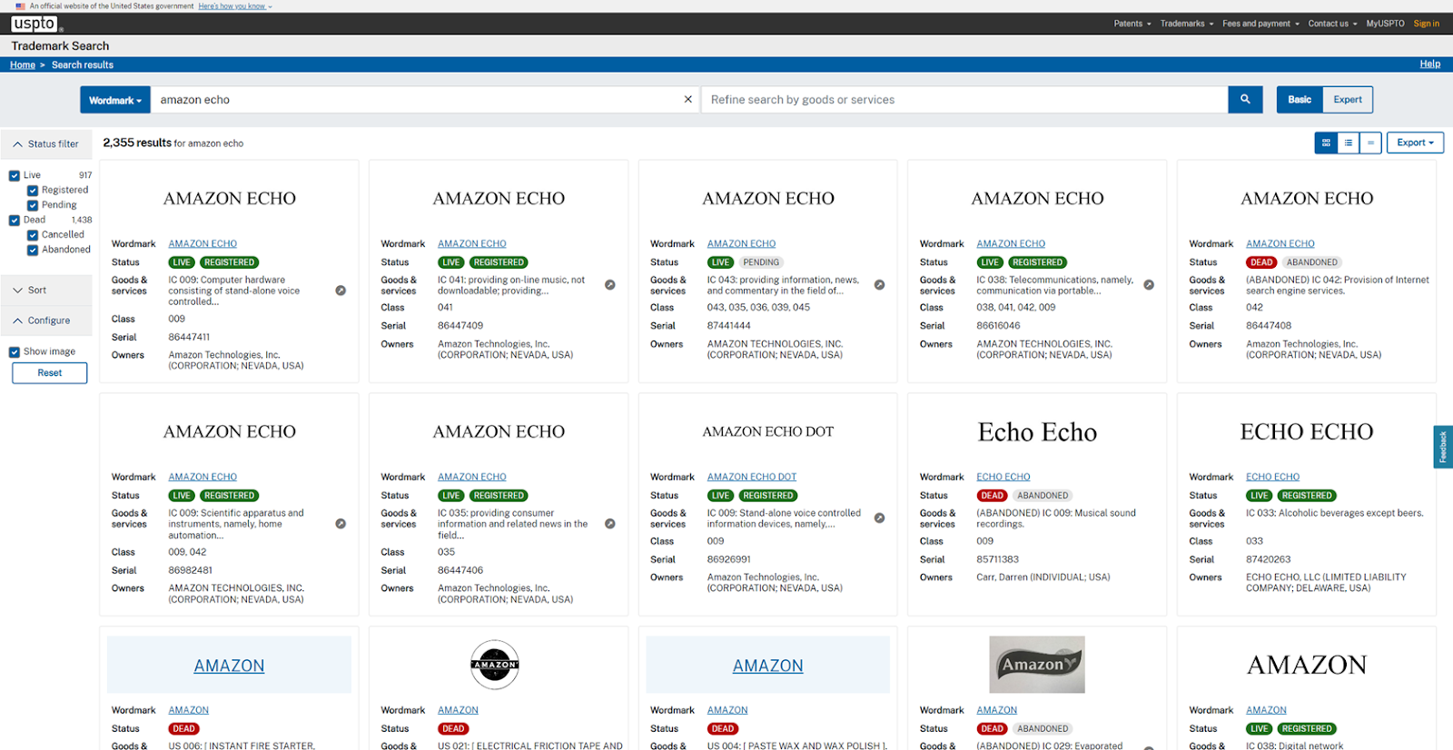Select the Expert search mode
Viewport: 1453px width, 750px height.
1348,100
